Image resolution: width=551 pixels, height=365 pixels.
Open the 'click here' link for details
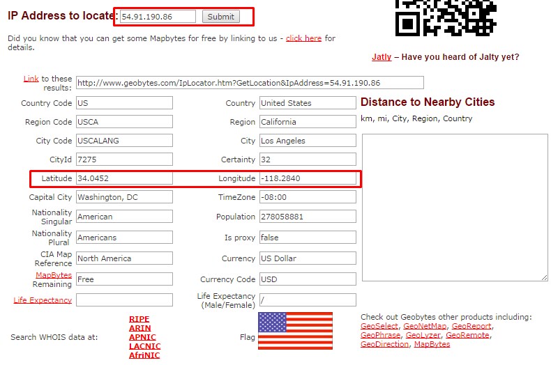303,38
